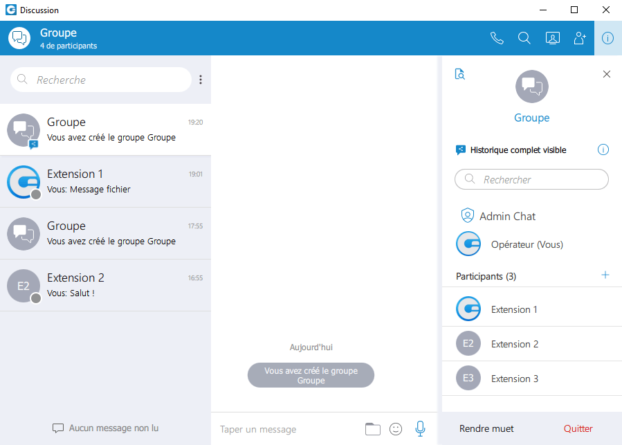Click the screen sharing icon in header
Screen dimensions: 622x445
553,38
